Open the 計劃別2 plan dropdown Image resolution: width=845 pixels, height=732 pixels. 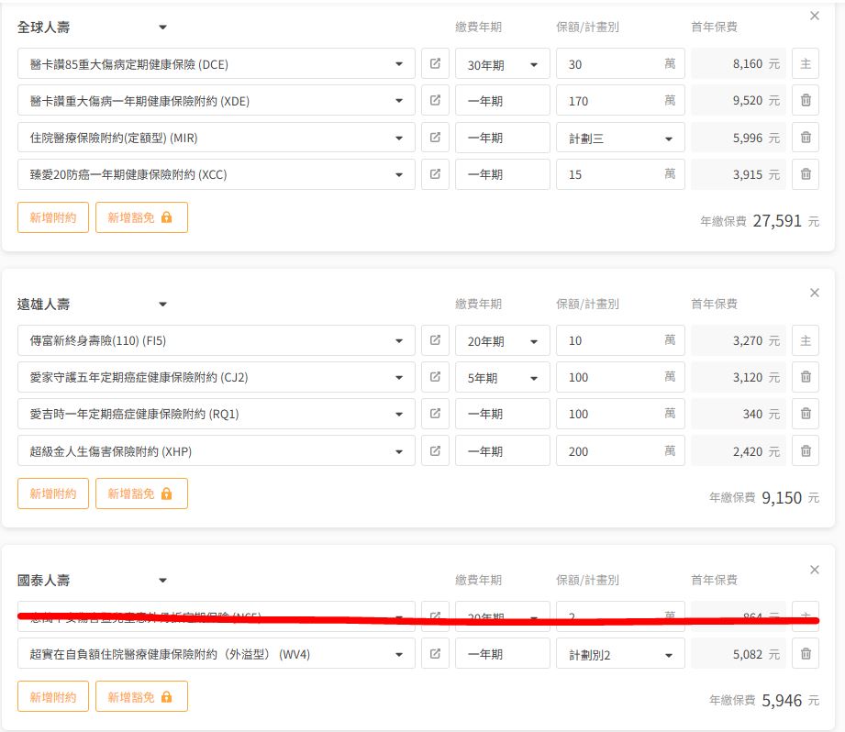click(620, 654)
